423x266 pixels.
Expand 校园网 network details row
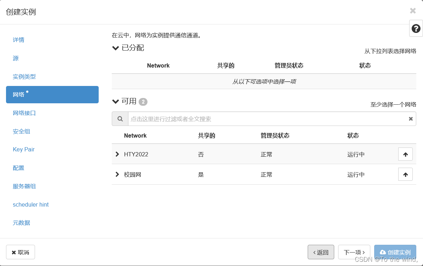(117, 174)
